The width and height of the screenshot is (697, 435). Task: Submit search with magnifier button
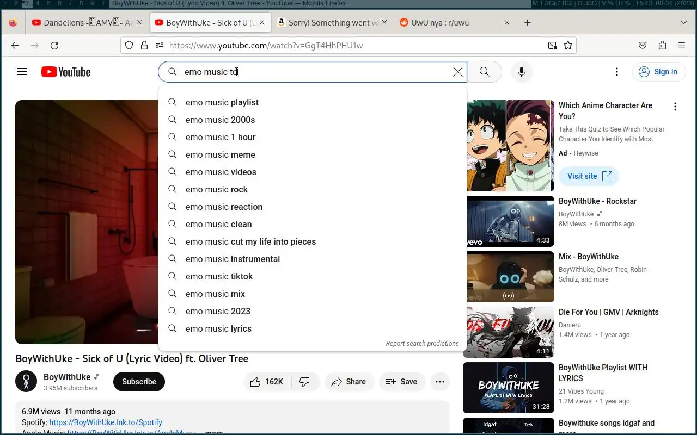click(484, 72)
